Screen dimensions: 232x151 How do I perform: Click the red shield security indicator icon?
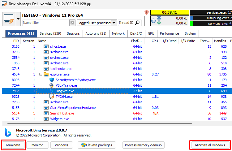point(147,12)
